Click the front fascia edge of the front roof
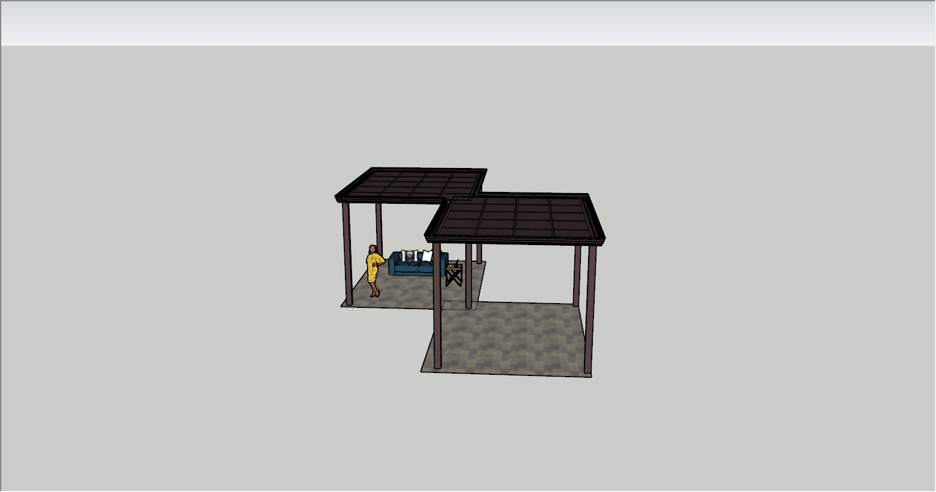 (515, 240)
